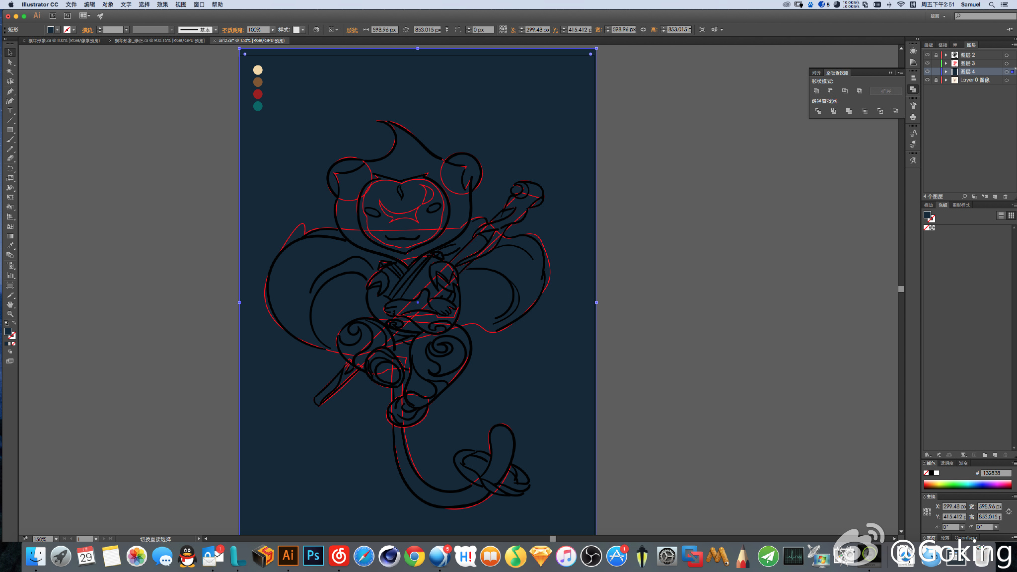Click the 扩展 button in Pathfinder panel
The width and height of the screenshot is (1017, 572).
point(885,91)
